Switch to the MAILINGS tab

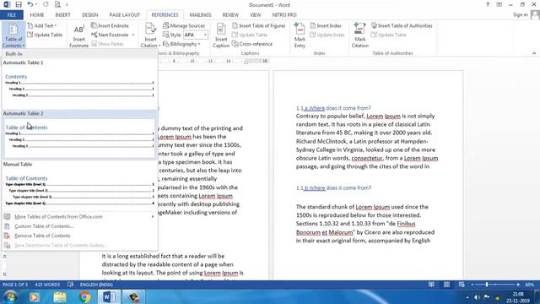(x=201, y=15)
